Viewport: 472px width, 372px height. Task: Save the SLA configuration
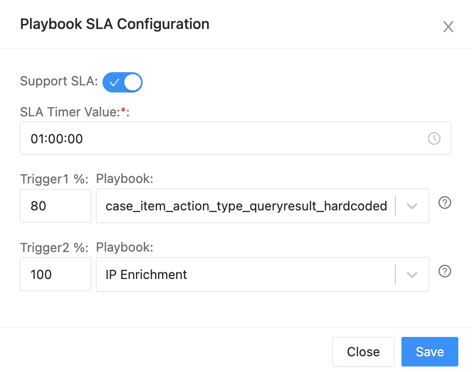tap(429, 351)
